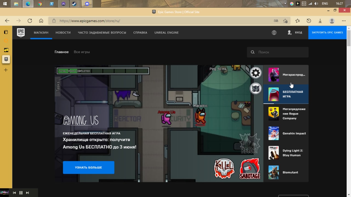Viewport: 351px width, 197px height.
Task: Open the volume control in system tray
Action: 316,4
